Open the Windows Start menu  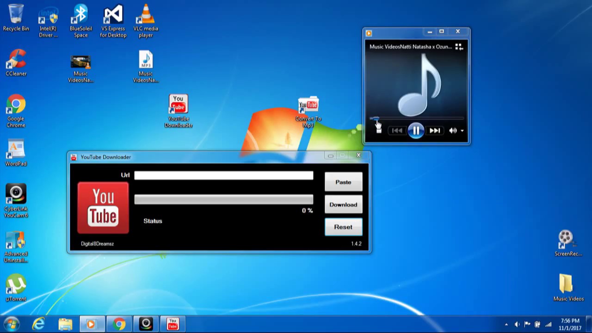12,324
